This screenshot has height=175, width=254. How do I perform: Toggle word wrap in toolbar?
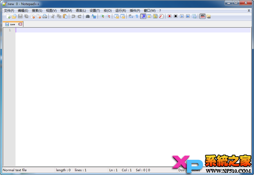click(x=131, y=16)
